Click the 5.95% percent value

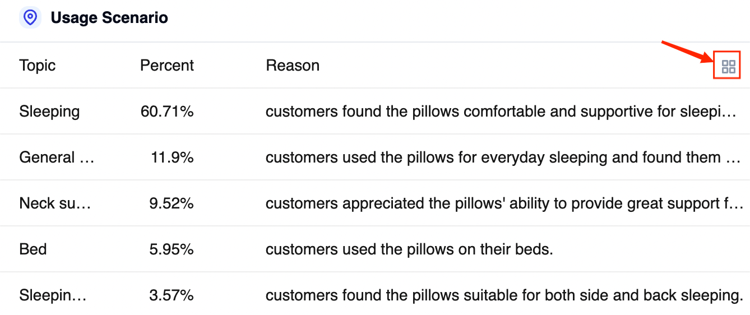point(172,249)
